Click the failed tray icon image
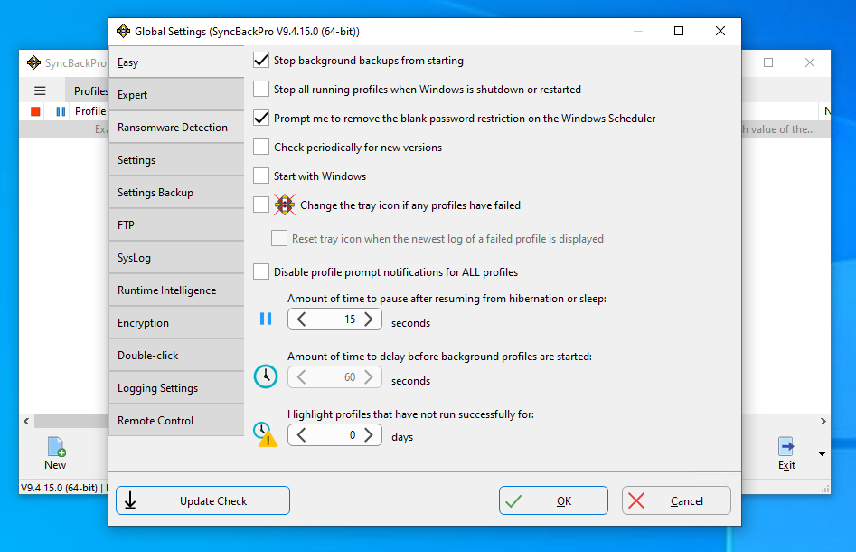The image size is (856, 552). pos(285,205)
